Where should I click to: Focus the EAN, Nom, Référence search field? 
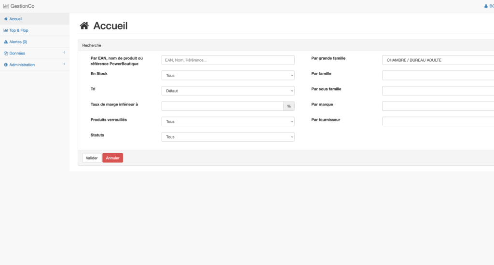228,60
